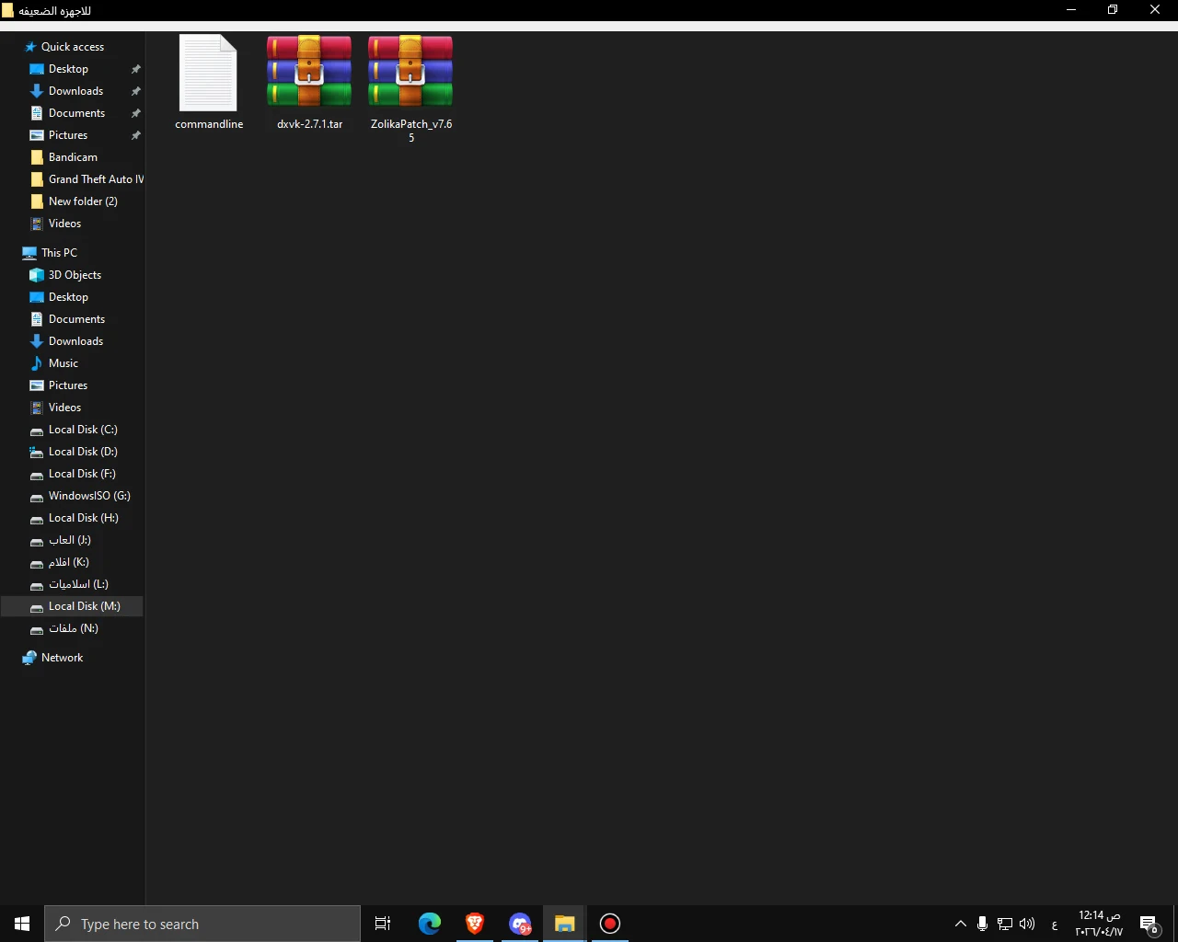Open the Bandicam quick access folder
This screenshot has width=1178, height=942.
(x=73, y=157)
